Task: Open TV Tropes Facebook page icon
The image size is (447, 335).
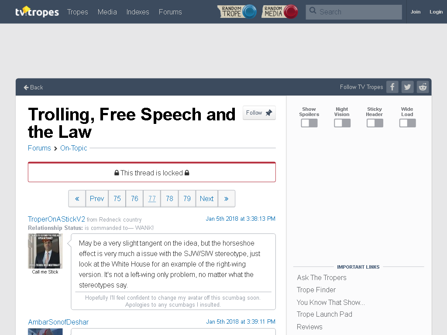Action: 392,87
